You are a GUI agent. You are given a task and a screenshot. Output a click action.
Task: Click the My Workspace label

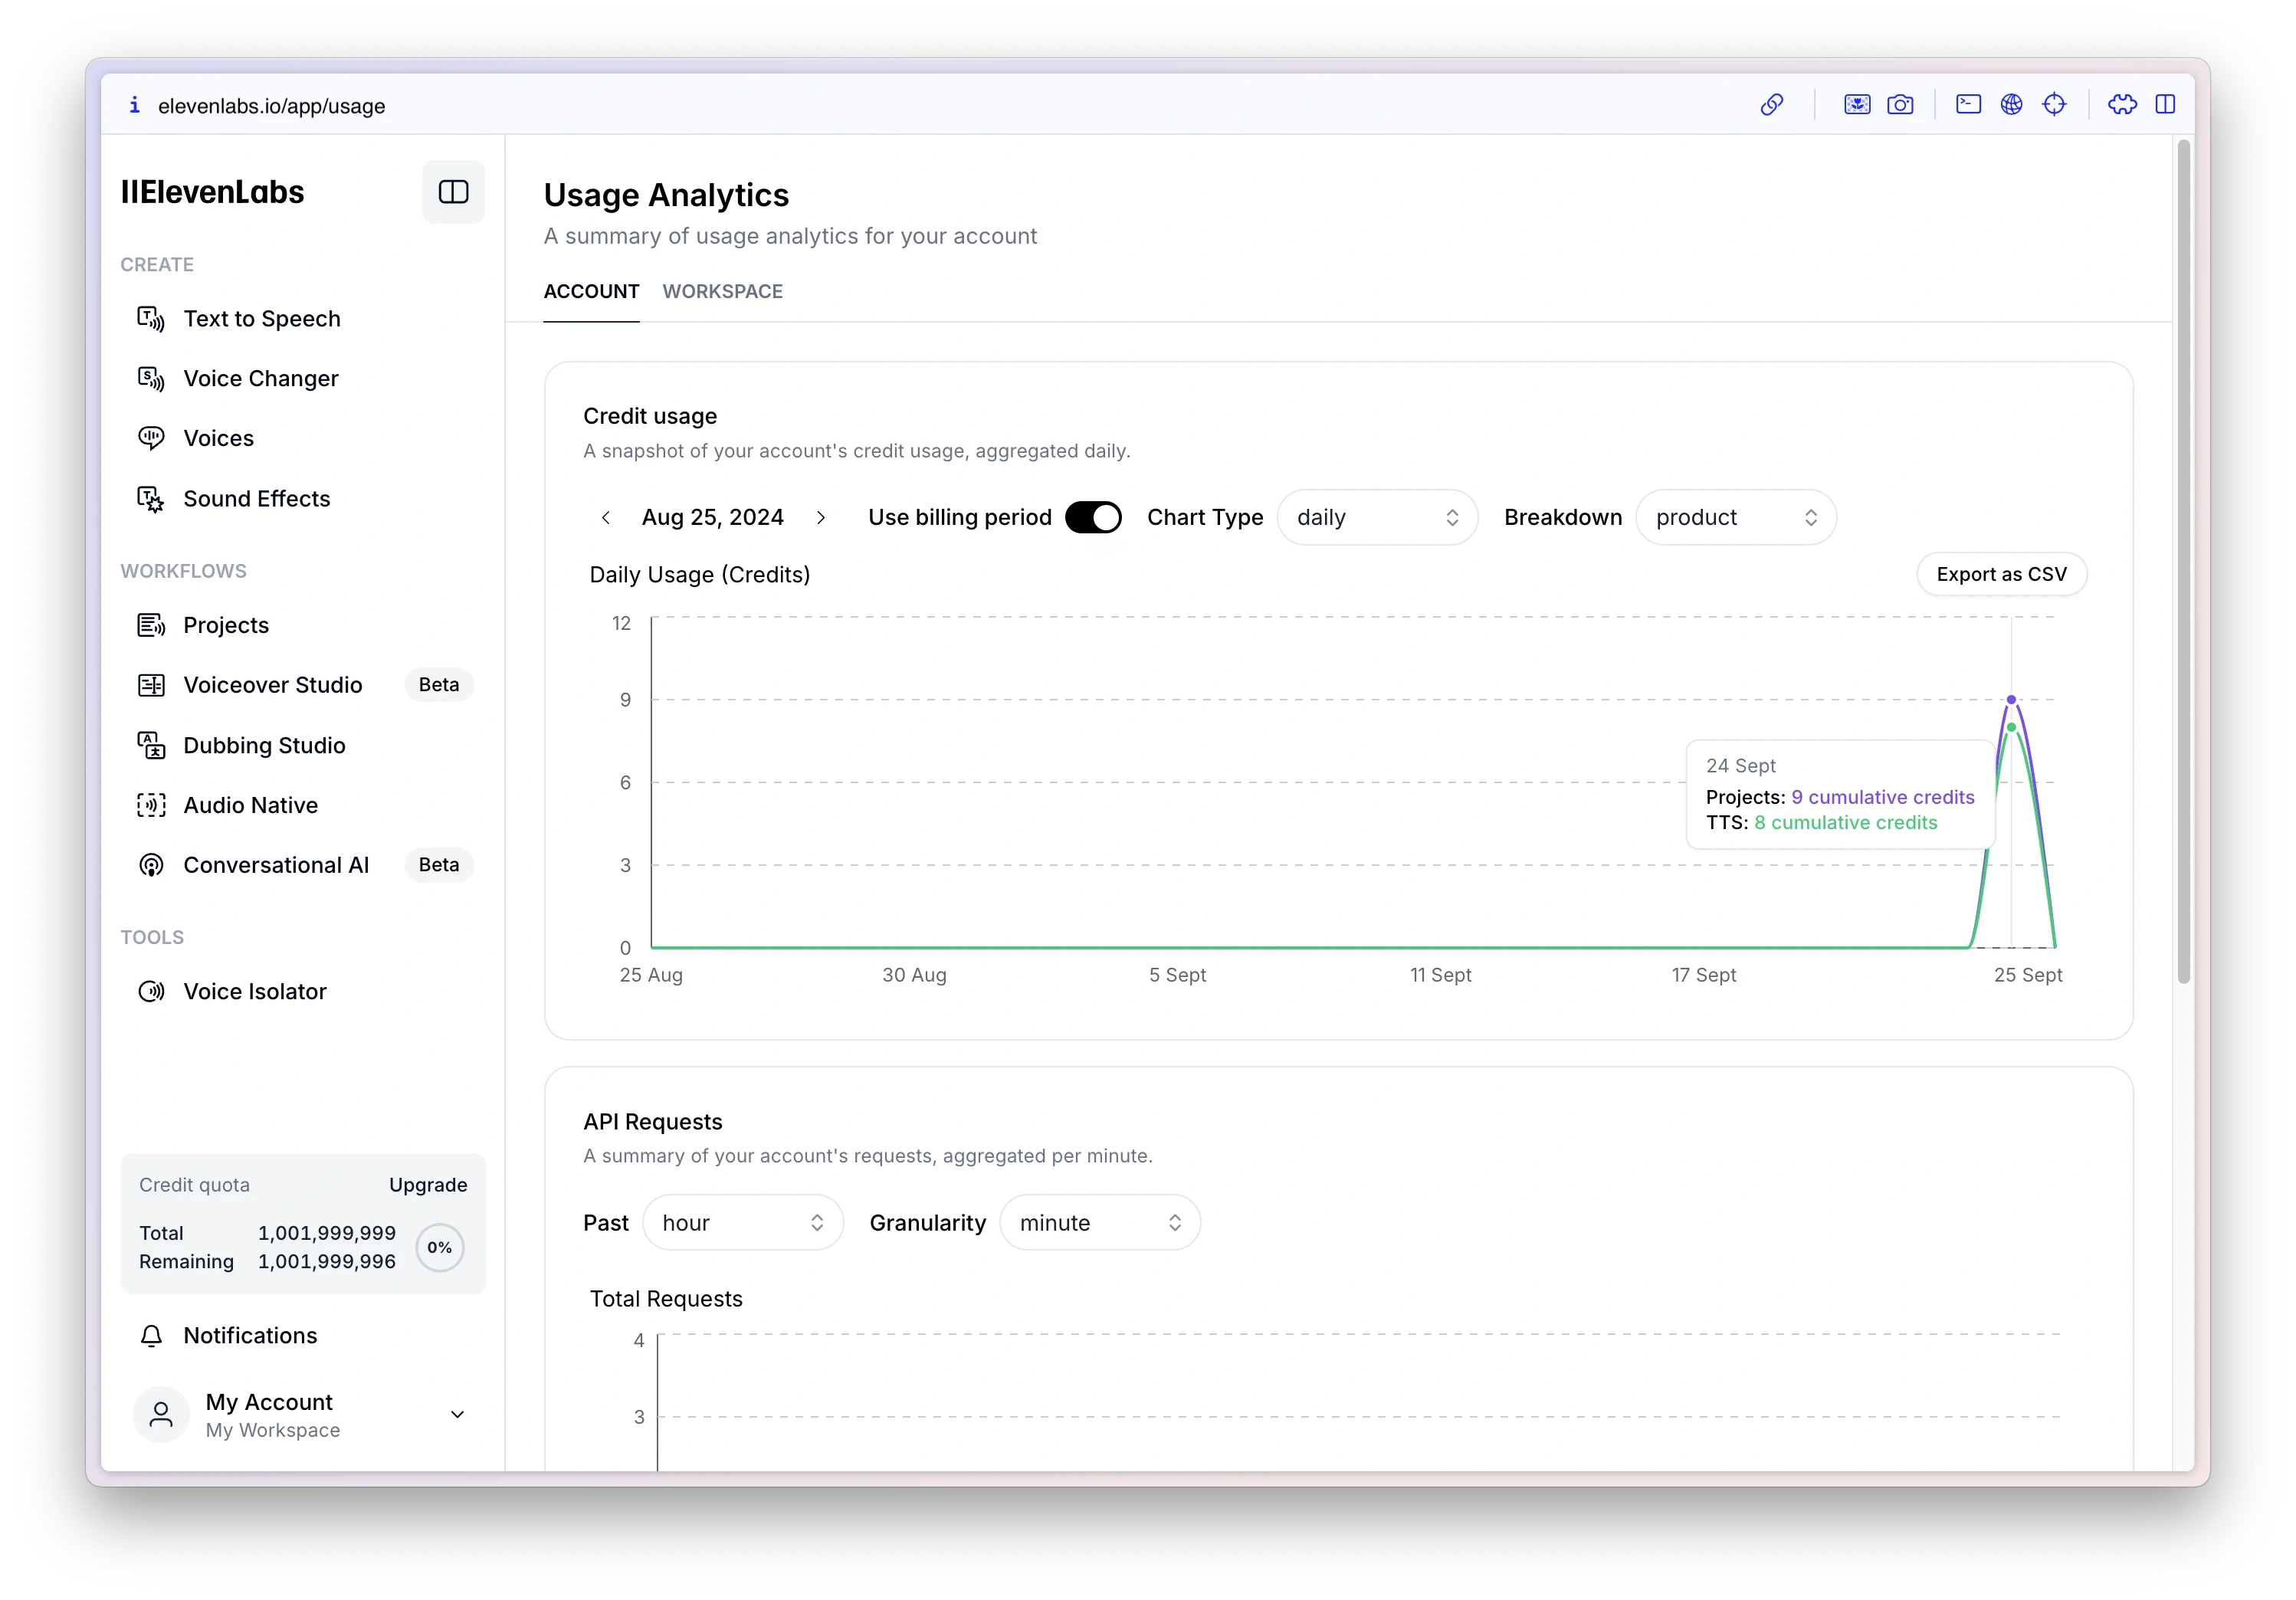pyautogui.click(x=272, y=1430)
